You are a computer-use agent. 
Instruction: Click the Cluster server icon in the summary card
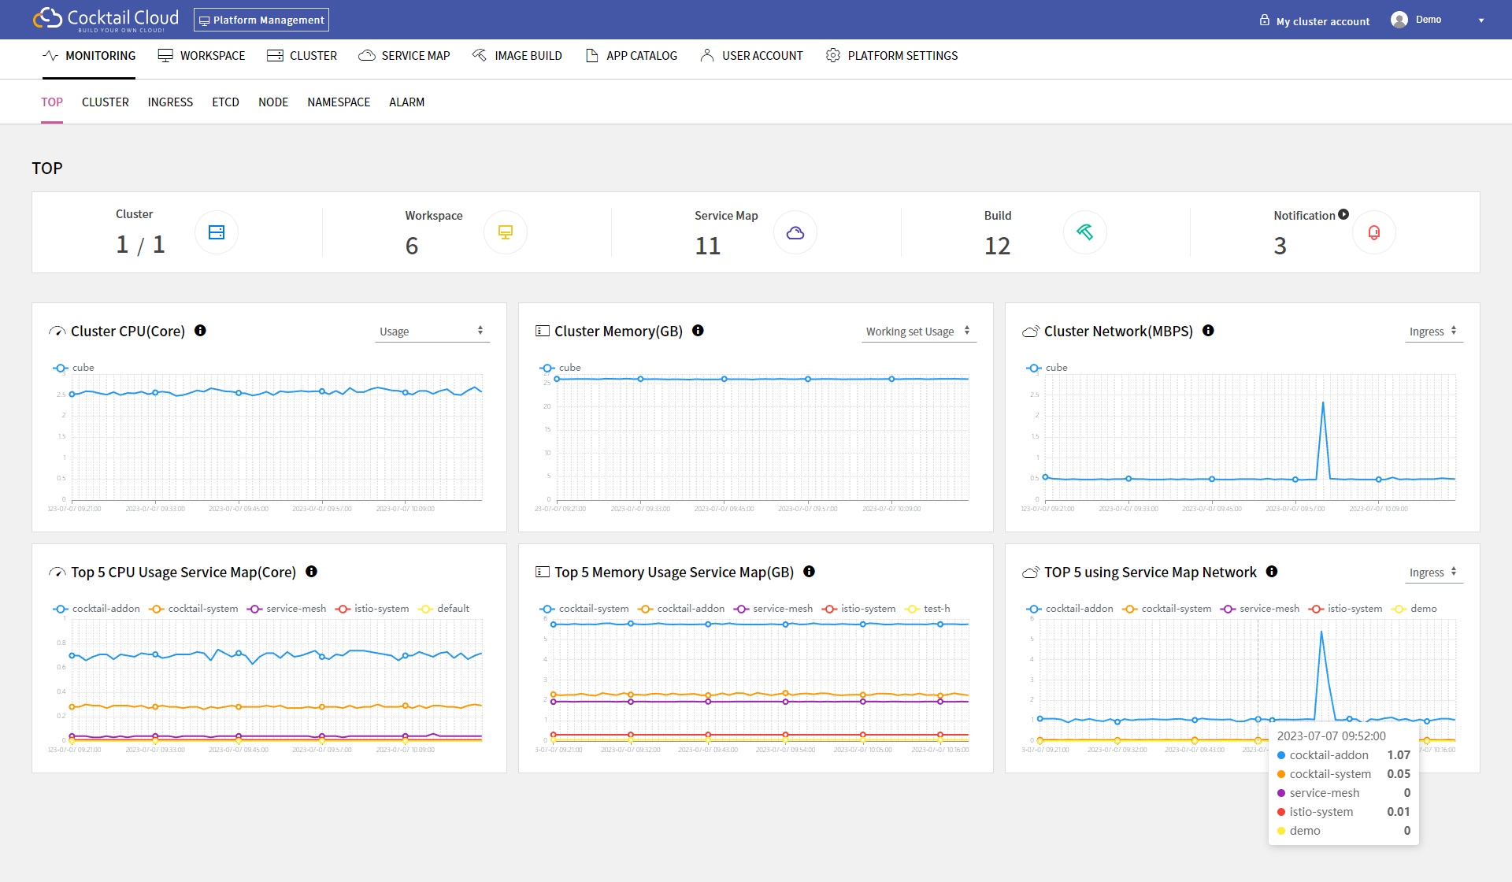(217, 232)
